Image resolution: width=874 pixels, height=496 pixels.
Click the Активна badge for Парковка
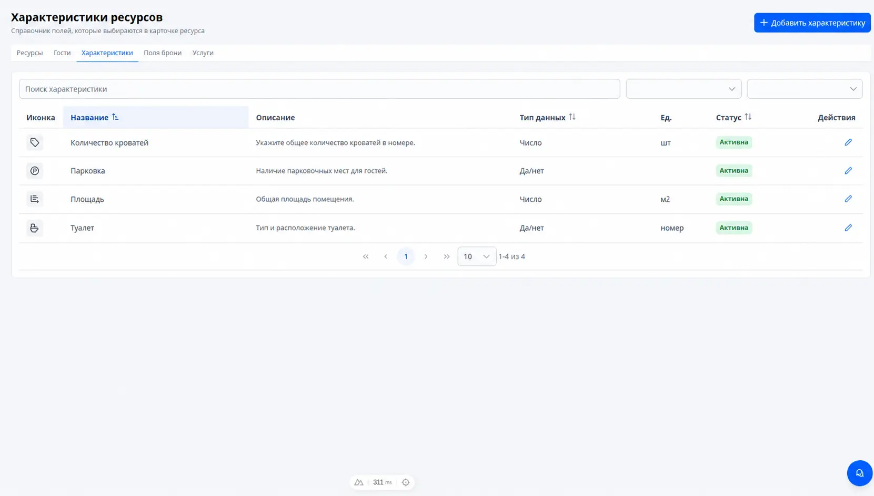click(734, 171)
